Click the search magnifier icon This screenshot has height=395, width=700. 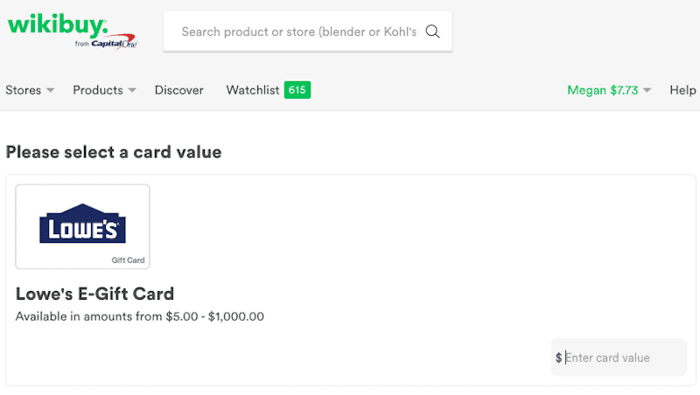(x=432, y=32)
